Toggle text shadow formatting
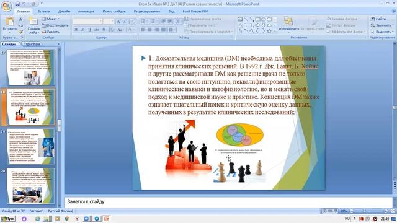Screen dimensions: 397x223 [x=104, y=30]
